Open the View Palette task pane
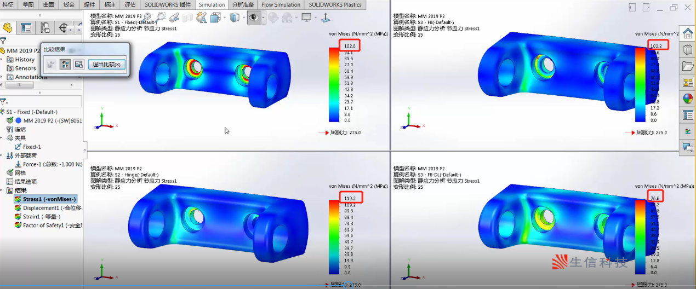Image resolution: width=696 pixels, height=289 pixels. (687, 82)
